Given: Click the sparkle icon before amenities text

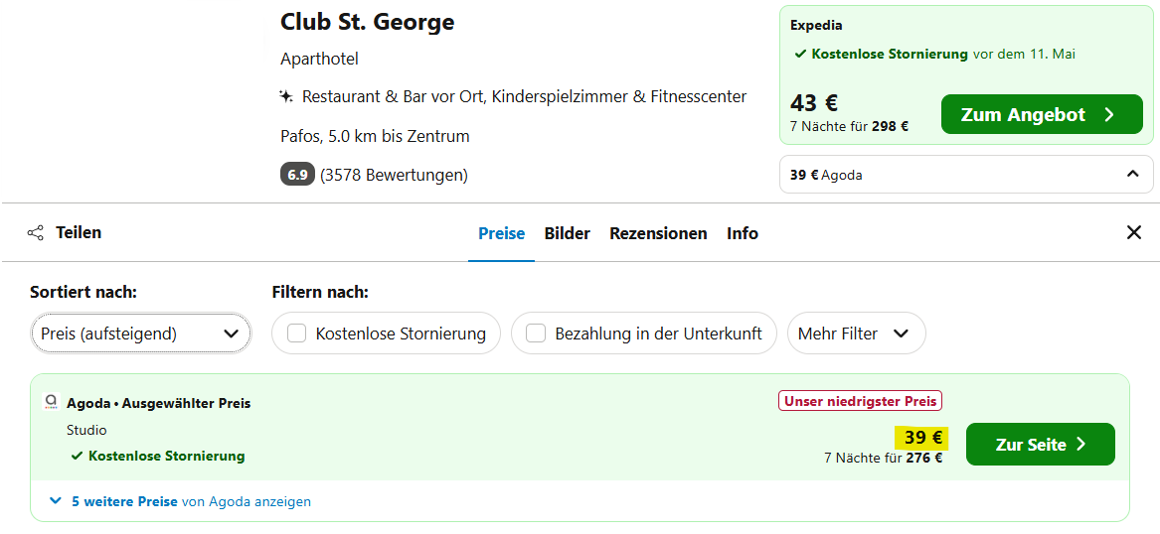Looking at the screenshot, I should click(287, 96).
